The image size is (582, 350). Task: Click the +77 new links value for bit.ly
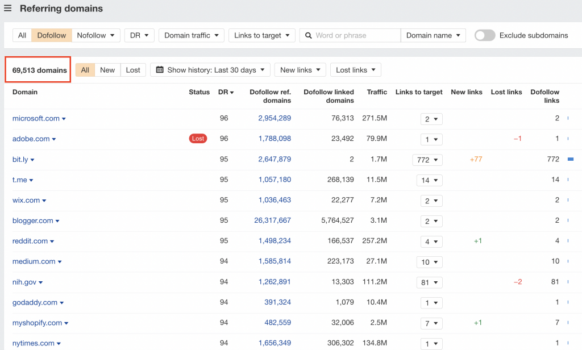(476, 159)
